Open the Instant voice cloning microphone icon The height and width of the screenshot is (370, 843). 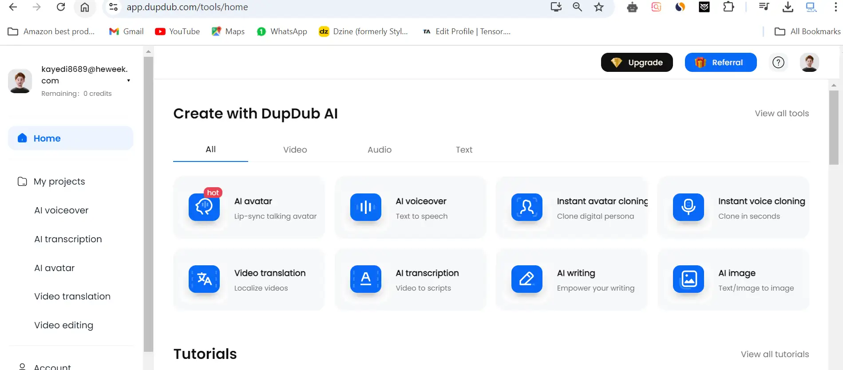[x=688, y=207]
